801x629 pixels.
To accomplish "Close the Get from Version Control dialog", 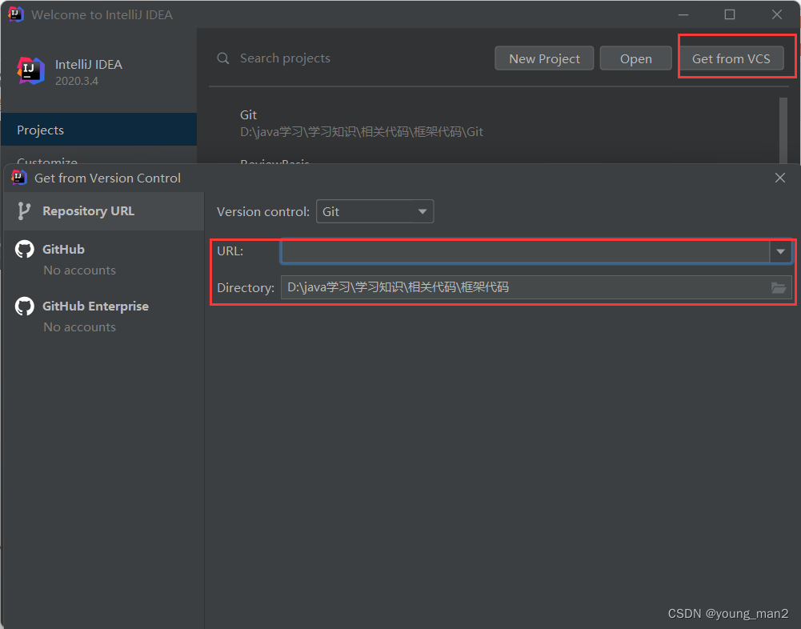I will (780, 178).
